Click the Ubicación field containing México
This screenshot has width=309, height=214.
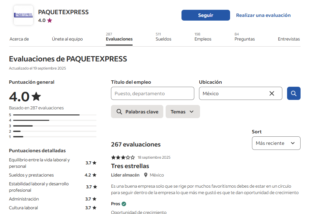tap(241, 93)
